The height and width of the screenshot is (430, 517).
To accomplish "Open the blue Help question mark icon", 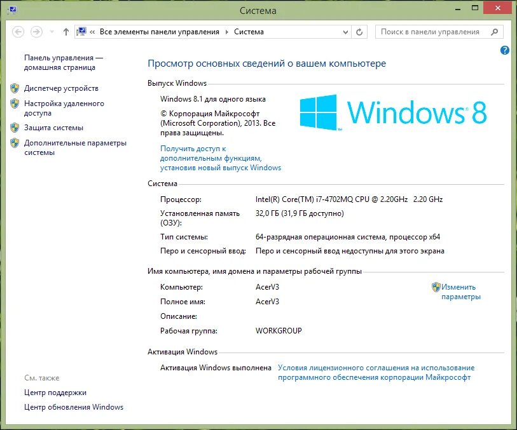I will 504,50.
